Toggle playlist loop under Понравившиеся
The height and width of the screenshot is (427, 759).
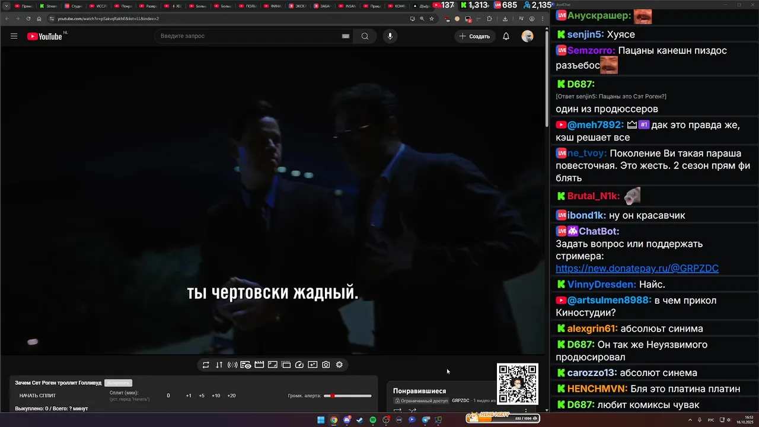[398, 410]
